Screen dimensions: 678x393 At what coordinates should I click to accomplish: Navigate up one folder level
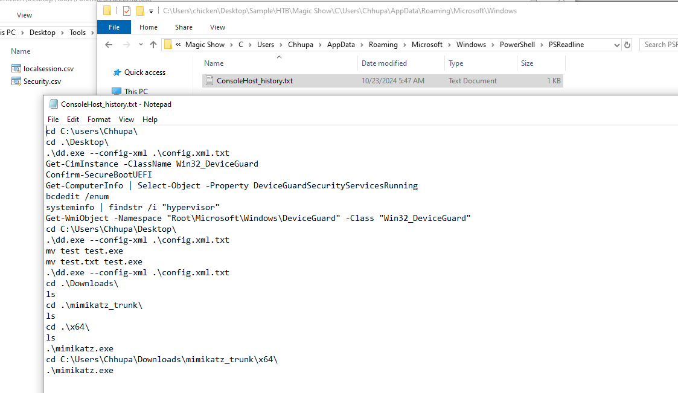pyautogui.click(x=153, y=45)
